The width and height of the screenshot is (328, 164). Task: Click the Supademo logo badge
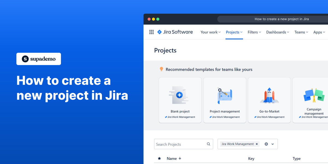(39, 59)
